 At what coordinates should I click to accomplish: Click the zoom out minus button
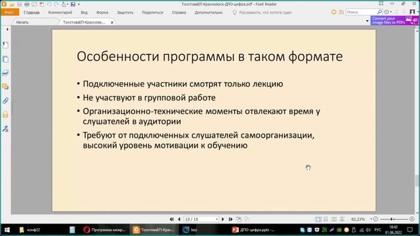click(x=375, y=219)
